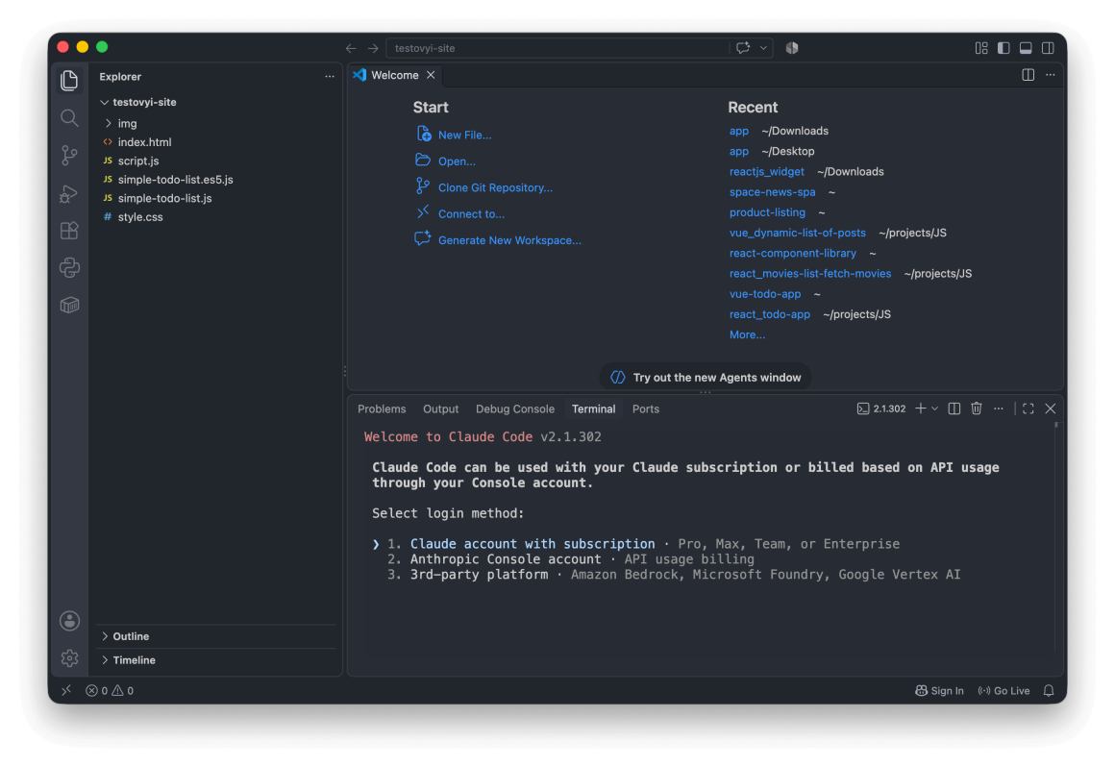
Task: Click Go Live in the status bar
Action: pyautogui.click(x=1003, y=691)
